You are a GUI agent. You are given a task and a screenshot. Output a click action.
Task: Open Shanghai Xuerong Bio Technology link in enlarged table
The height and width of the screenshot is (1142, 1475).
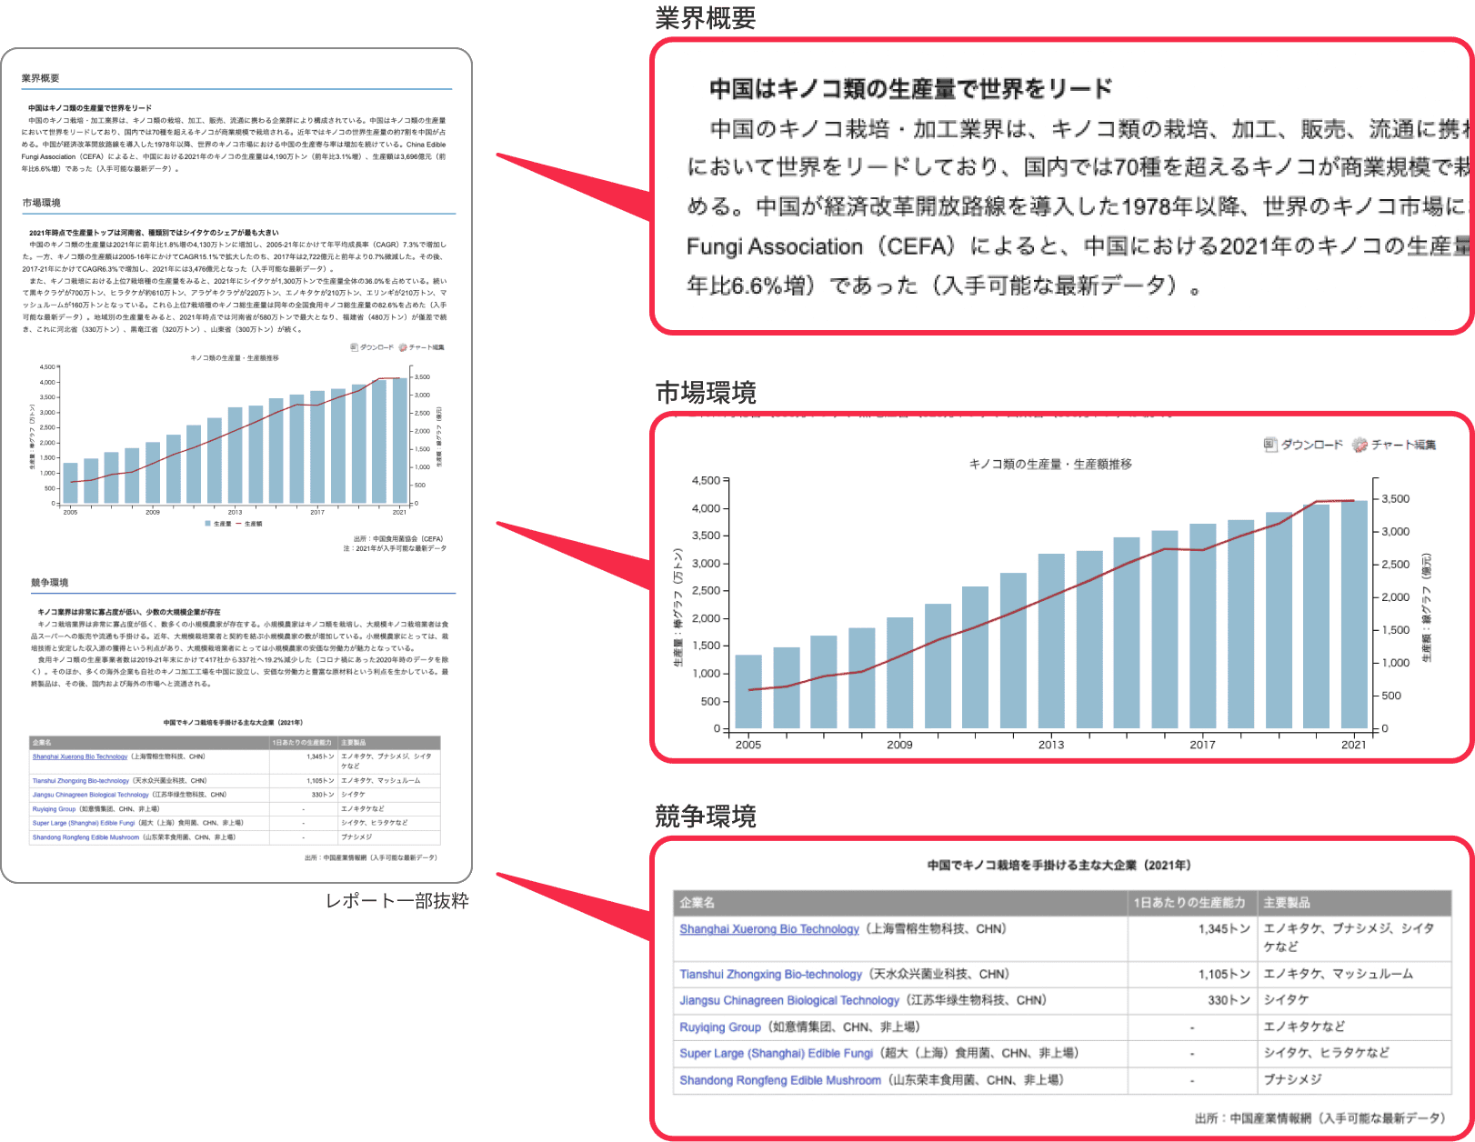click(769, 929)
